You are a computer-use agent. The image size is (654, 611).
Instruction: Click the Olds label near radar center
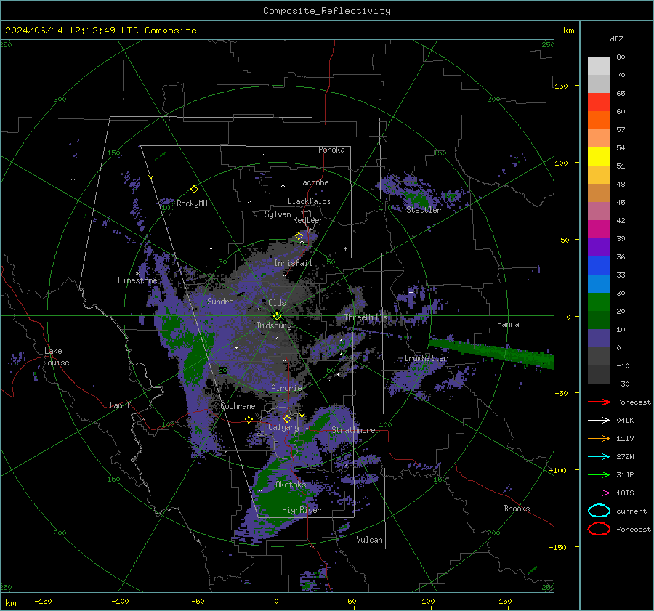pyautogui.click(x=277, y=303)
